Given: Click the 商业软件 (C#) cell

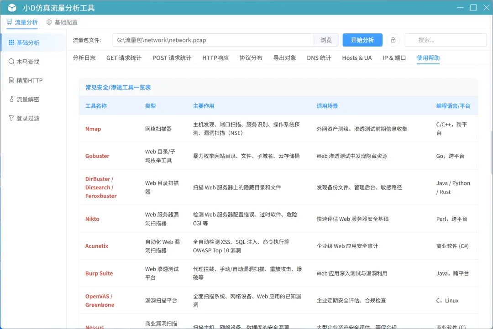Looking at the screenshot, I should tap(452, 246).
